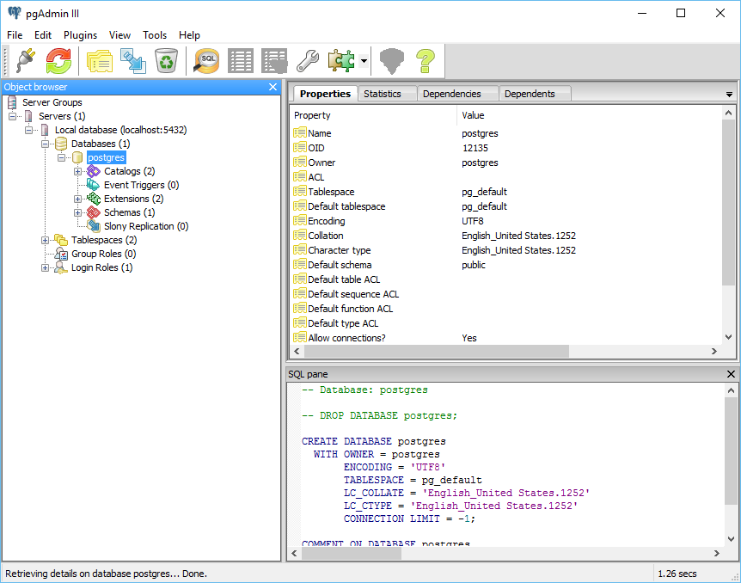Click the Tablespaces folder icon
This screenshot has width=741, height=583.
point(61,240)
